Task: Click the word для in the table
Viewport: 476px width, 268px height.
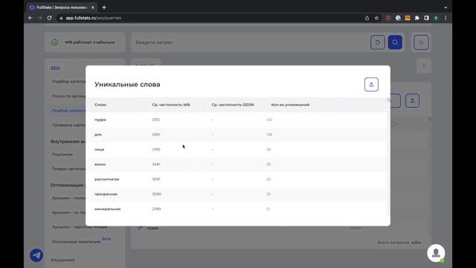Action: (x=97, y=134)
